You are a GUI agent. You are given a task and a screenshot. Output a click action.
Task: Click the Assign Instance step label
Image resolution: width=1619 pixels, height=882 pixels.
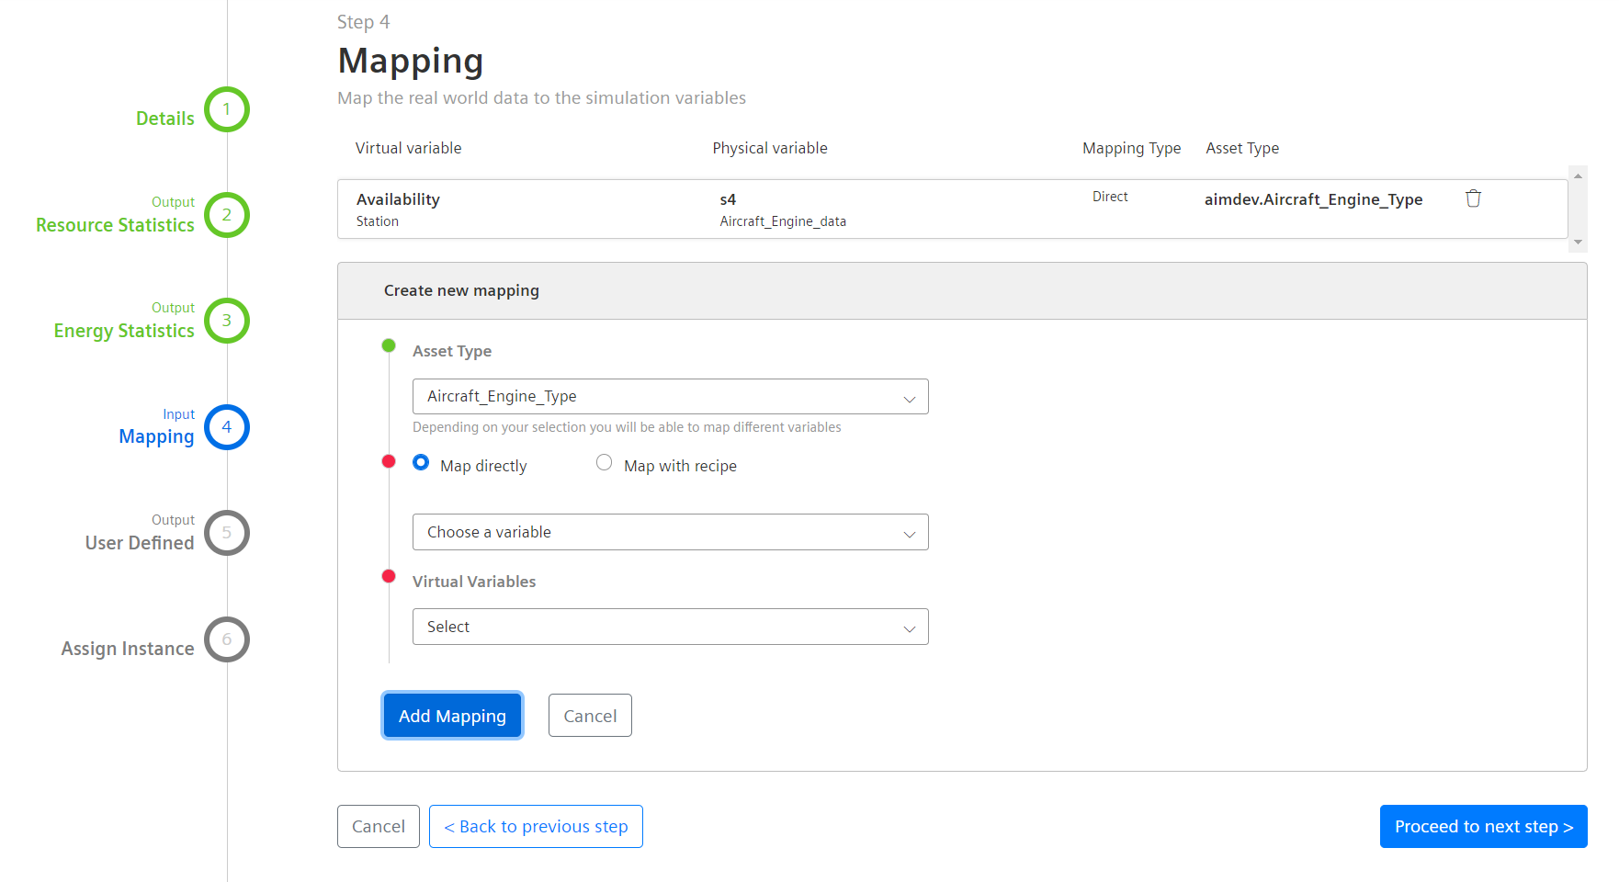tap(128, 649)
